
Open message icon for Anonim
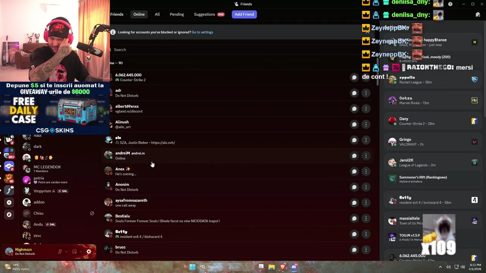click(x=354, y=187)
